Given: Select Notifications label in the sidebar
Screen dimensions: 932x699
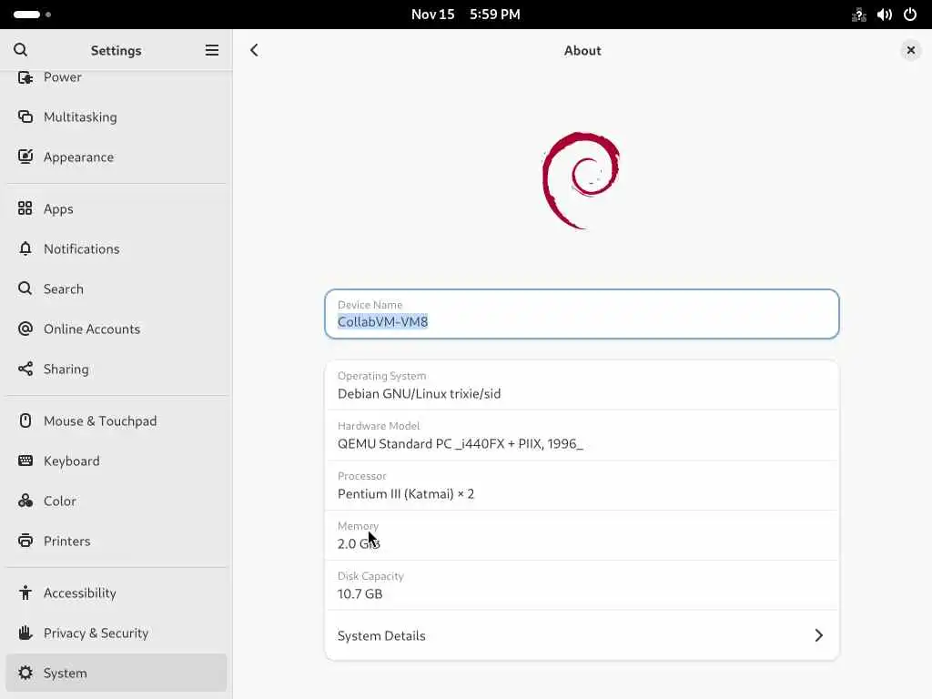Looking at the screenshot, I should (81, 248).
